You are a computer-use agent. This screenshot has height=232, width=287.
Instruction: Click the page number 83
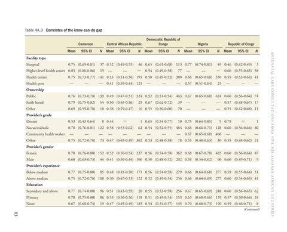click(16, 214)
